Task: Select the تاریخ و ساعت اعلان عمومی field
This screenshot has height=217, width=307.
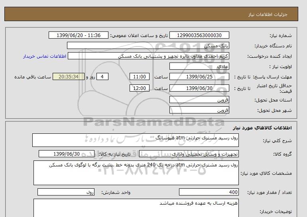Action: (78, 35)
